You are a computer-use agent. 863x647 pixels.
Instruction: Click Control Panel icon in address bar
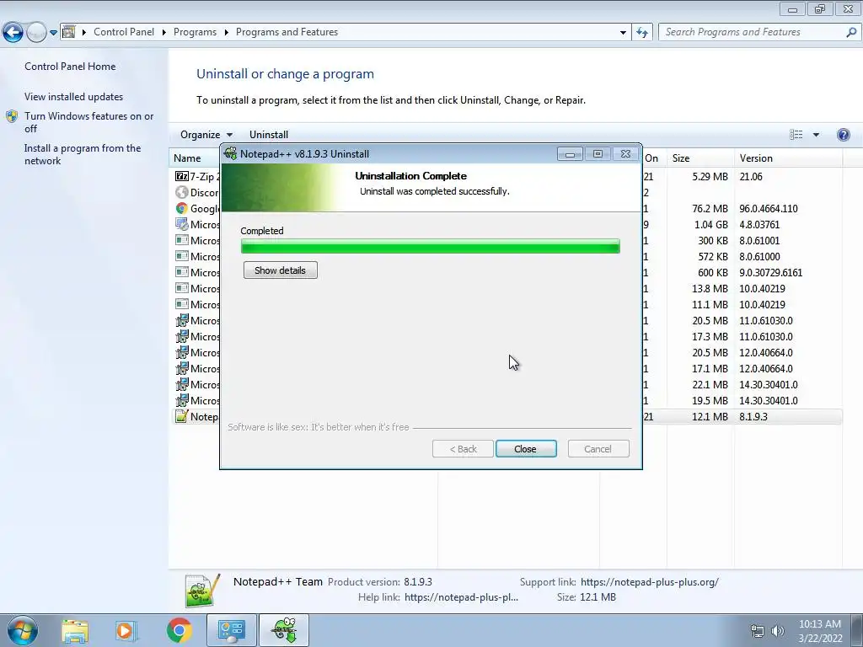click(x=69, y=32)
